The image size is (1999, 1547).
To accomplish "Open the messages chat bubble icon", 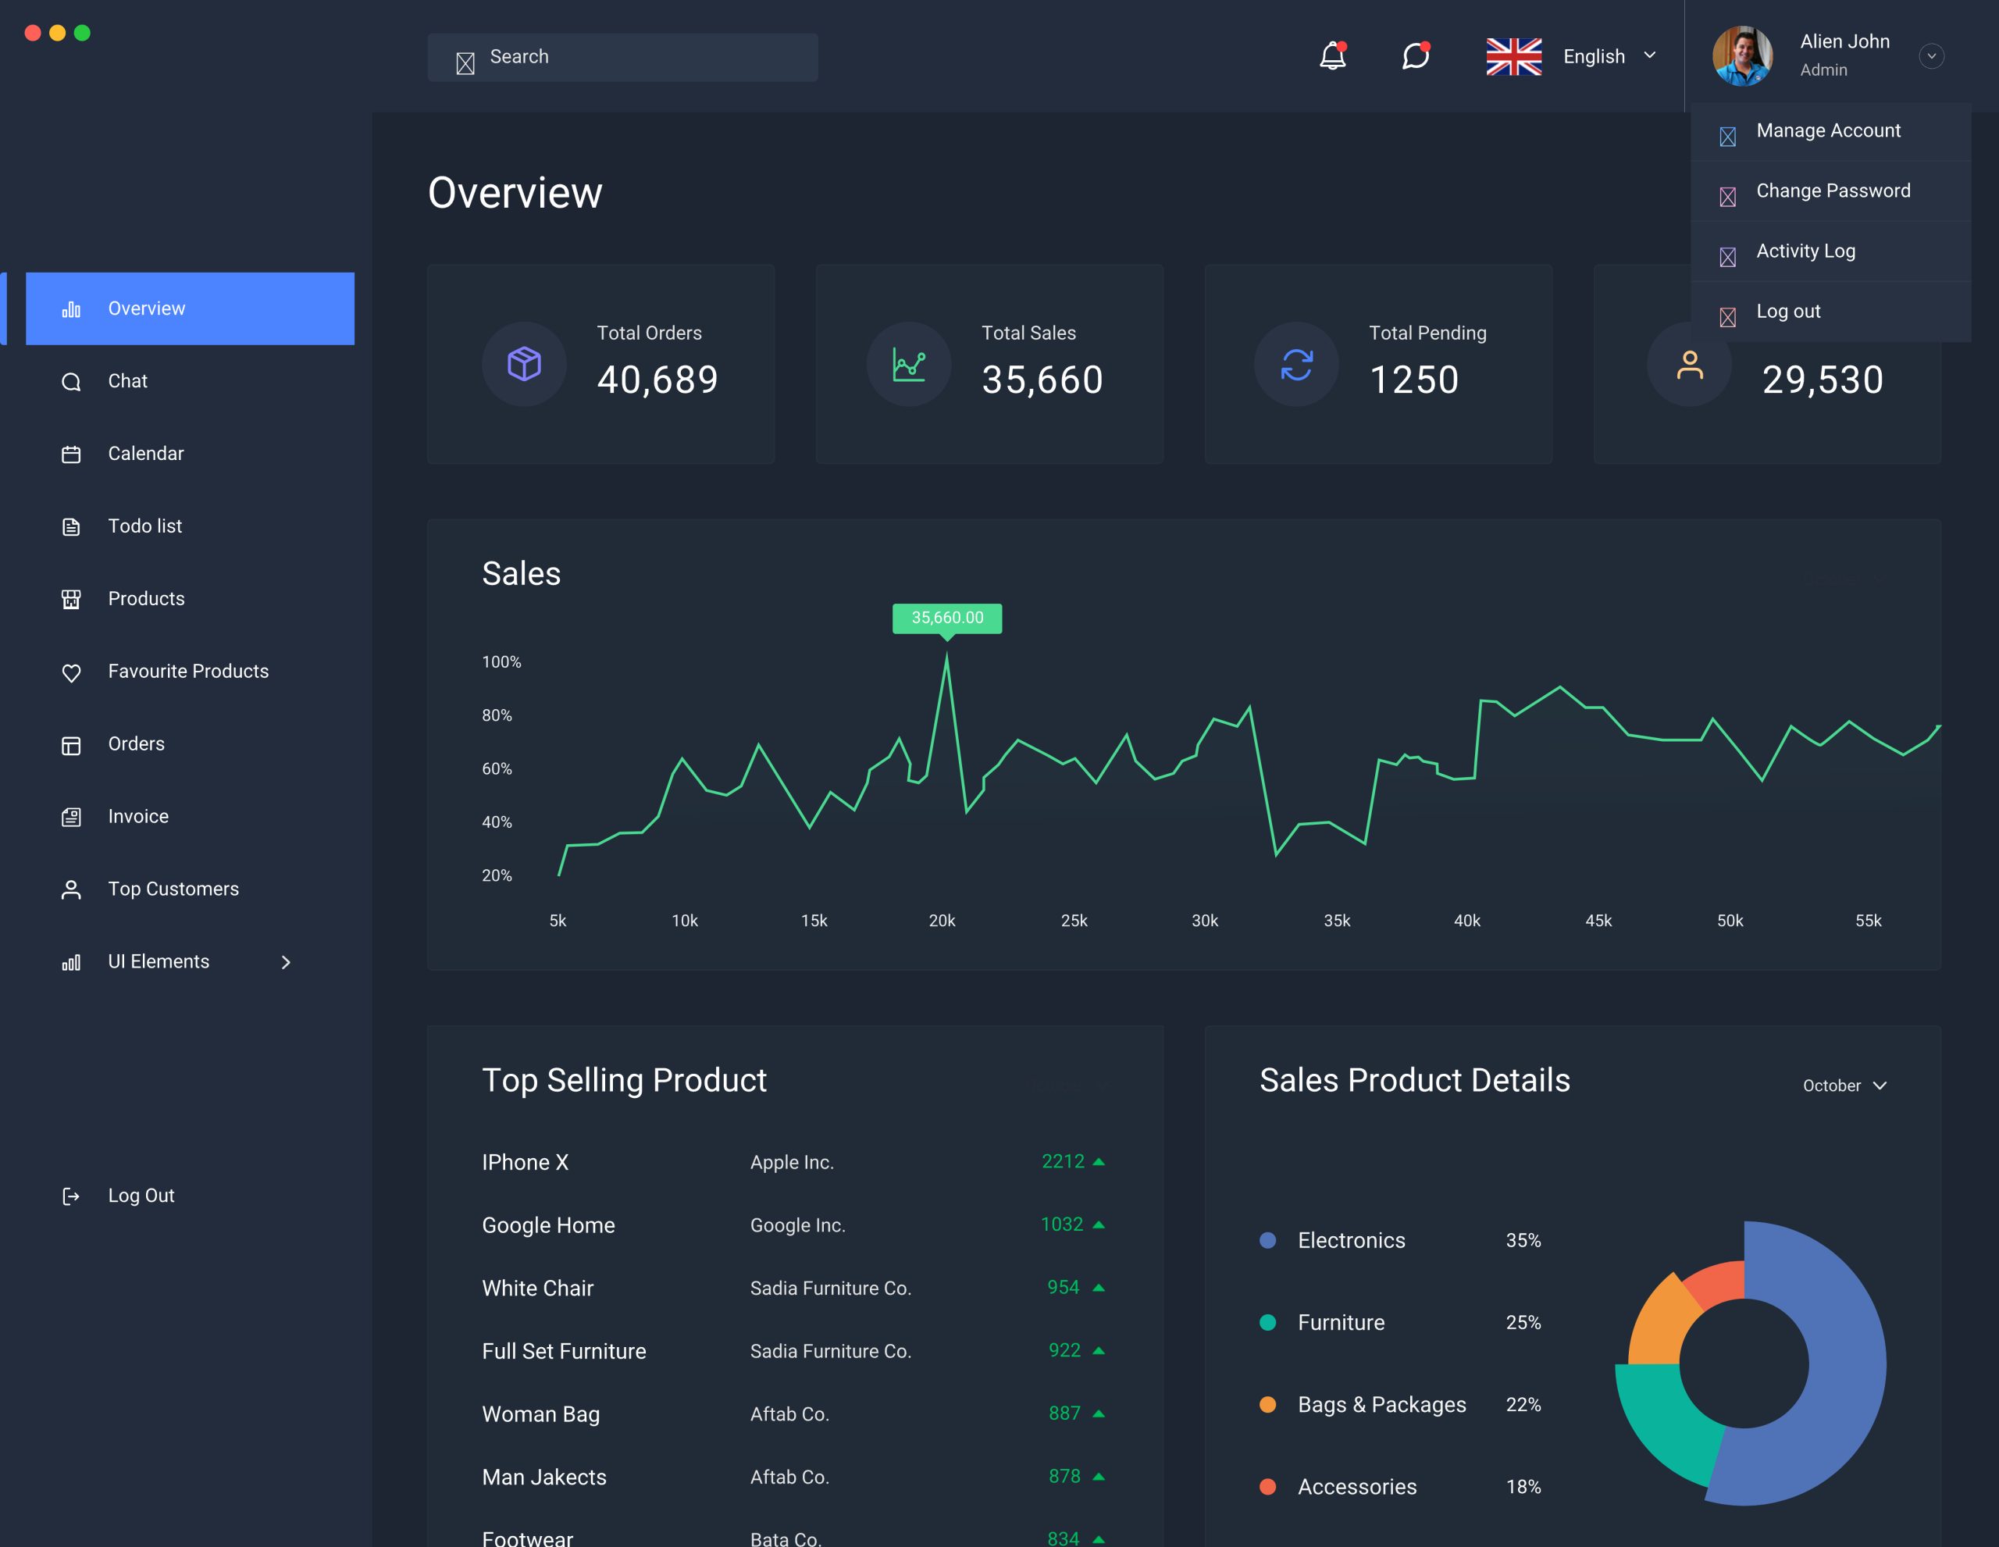I will pos(1416,56).
